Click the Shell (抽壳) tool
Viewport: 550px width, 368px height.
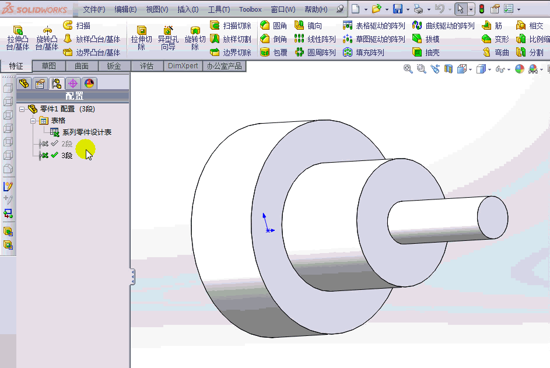click(x=426, y=52)
